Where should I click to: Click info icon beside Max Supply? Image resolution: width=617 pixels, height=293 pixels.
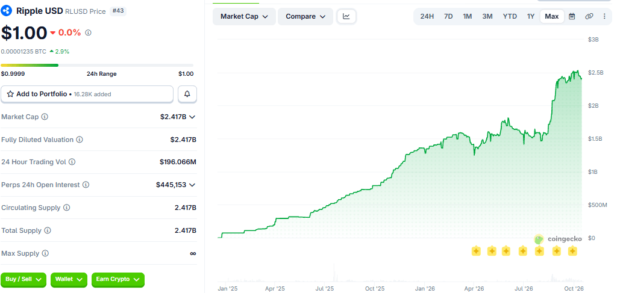coord(45,253)
